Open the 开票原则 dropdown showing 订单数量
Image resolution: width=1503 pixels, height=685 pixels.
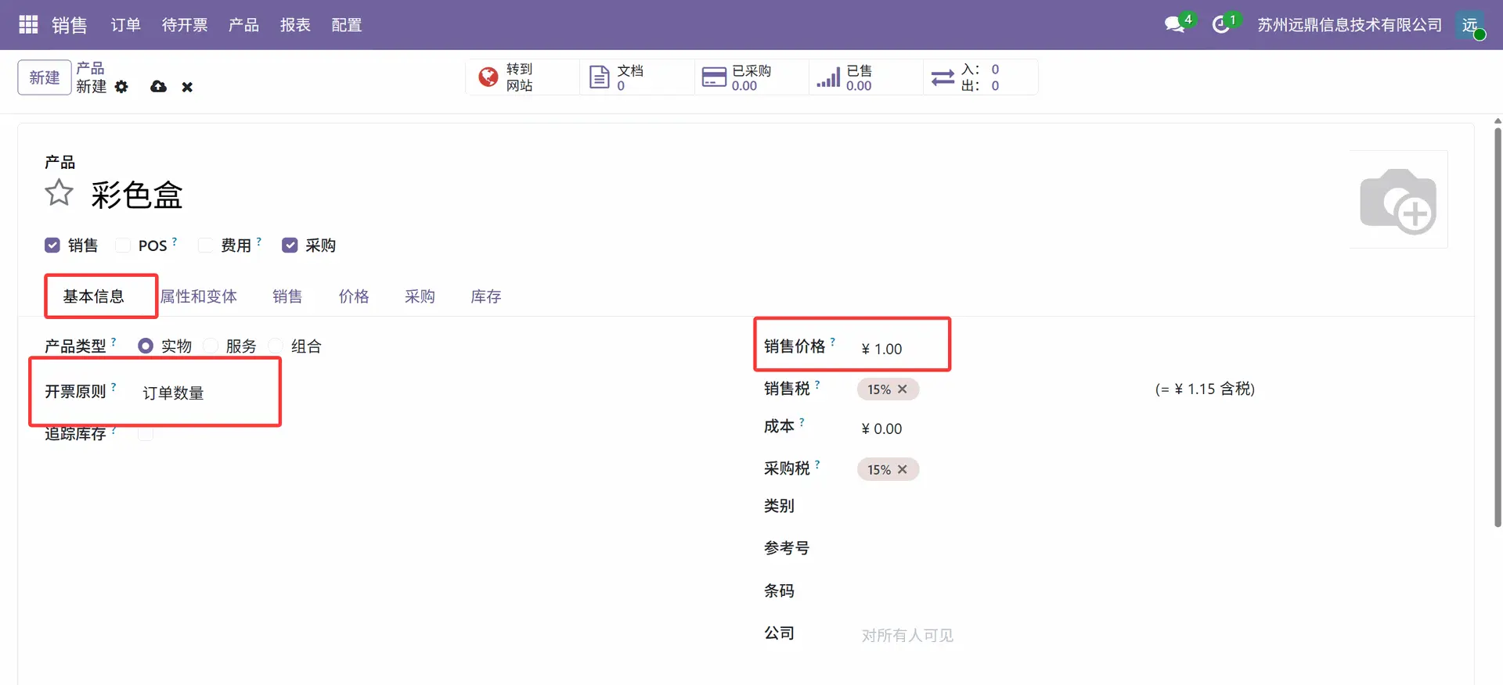[x=204, y=393]
